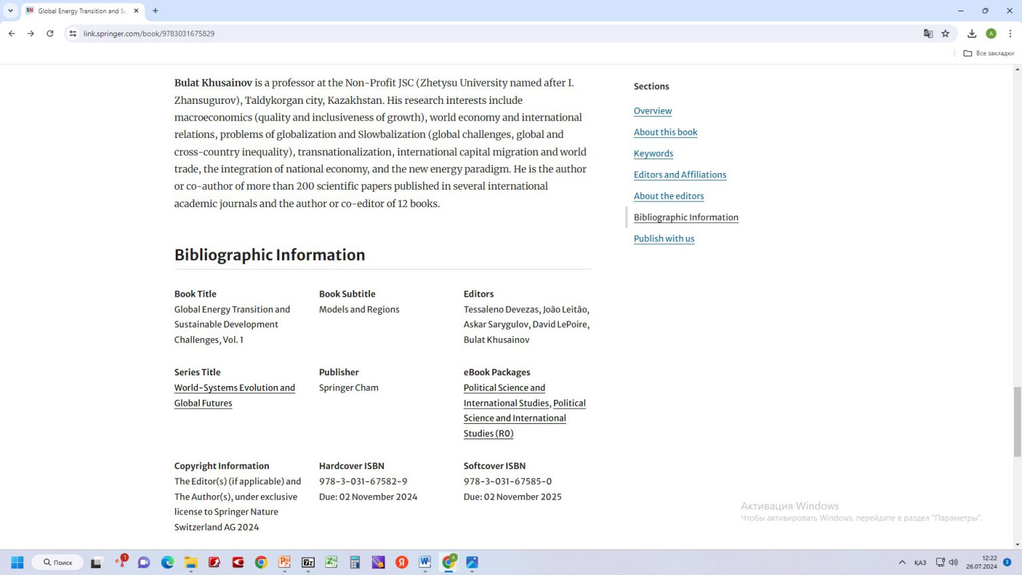The height and width of the screenshot is (575, 1022).
Task: Open Chrome's three-dot menu
Action: pos(1010,33)
